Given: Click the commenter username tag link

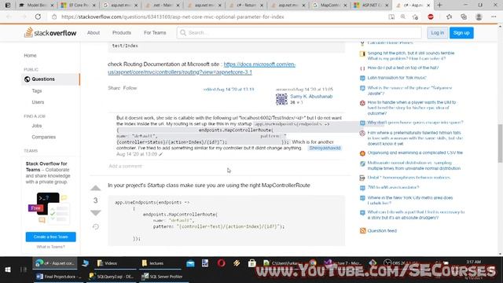Looking at the screenshot, I should pos(325,148).
